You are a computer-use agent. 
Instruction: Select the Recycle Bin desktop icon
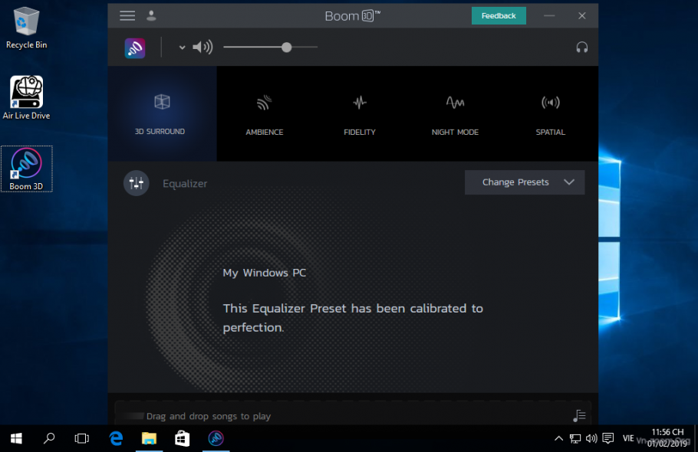point(26,28)
